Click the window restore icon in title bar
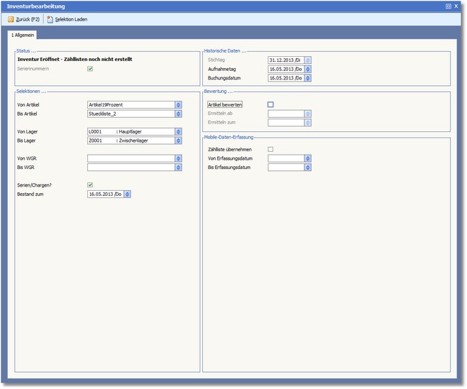This screenshot has height=389, width=467. pyautogui.click(x=449, y=6)
